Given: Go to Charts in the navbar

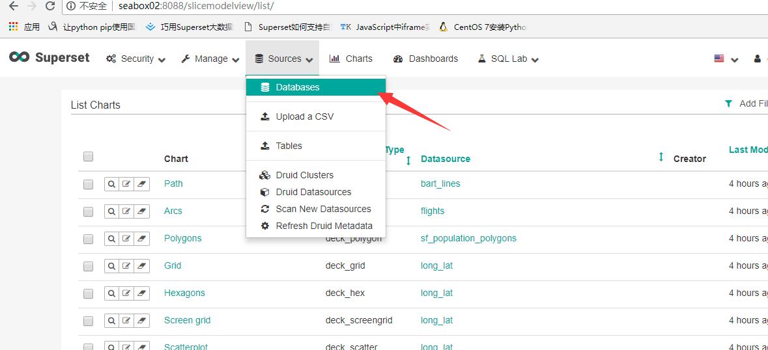Looking at the screenshot, I should (351, 59).
